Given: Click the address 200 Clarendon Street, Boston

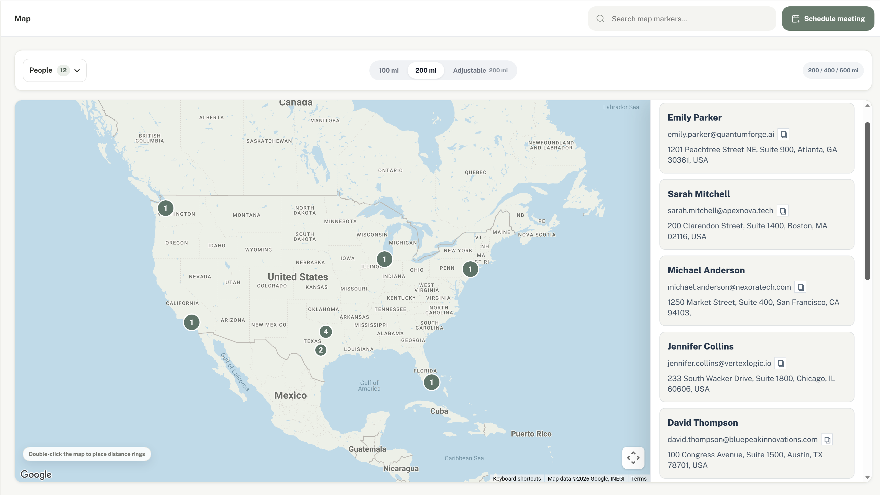Looking at the screenshot, I should click(747, 231).
